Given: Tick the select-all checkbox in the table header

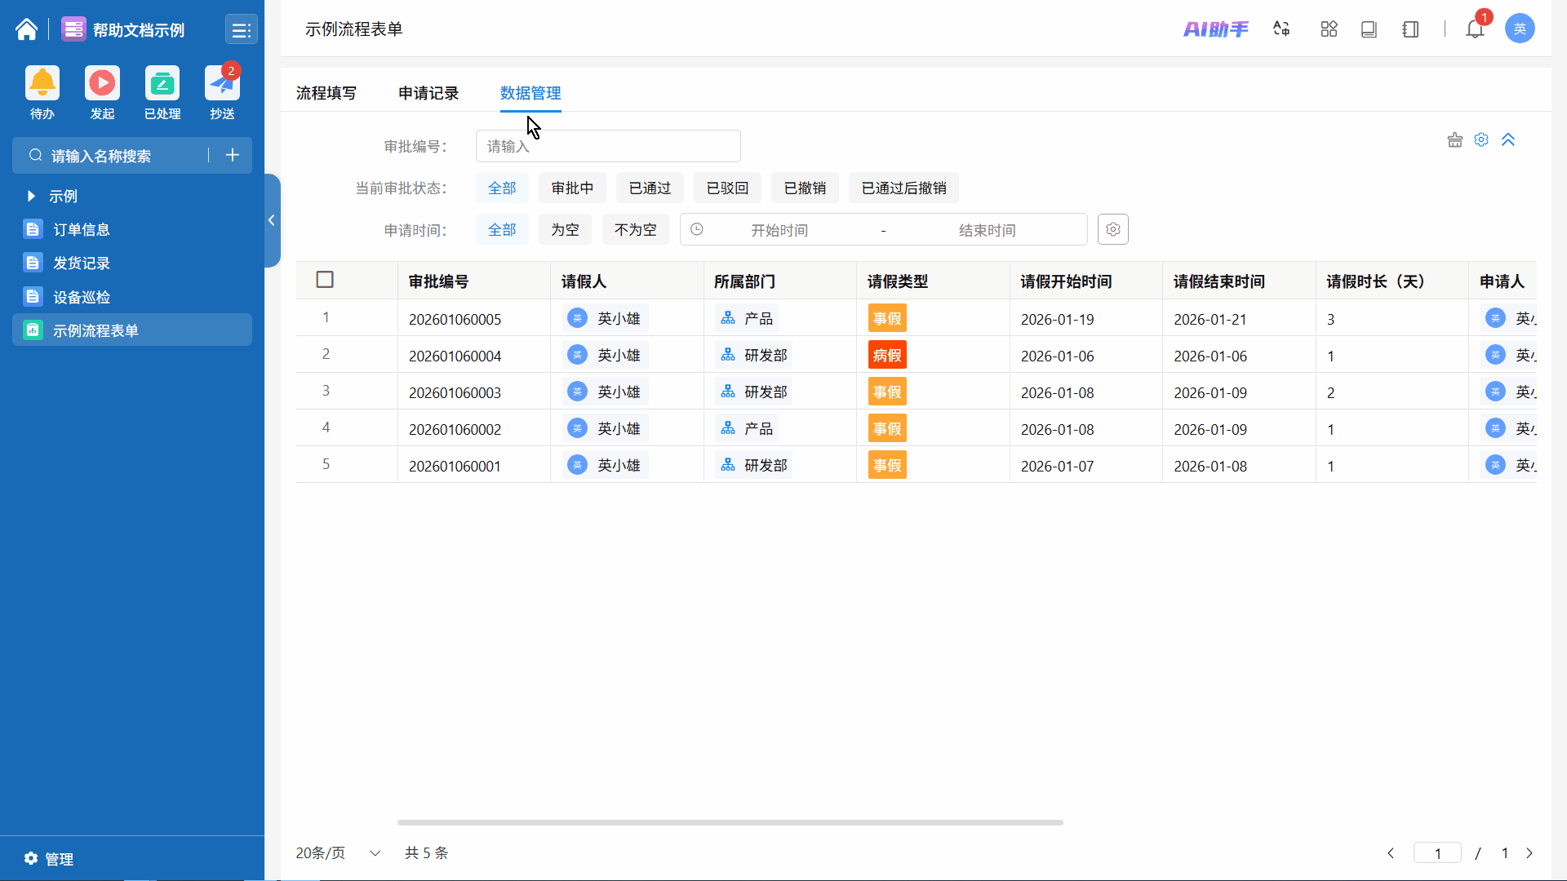Looking at the screenshot, I should pyautogui.click(x=325, y=280).
